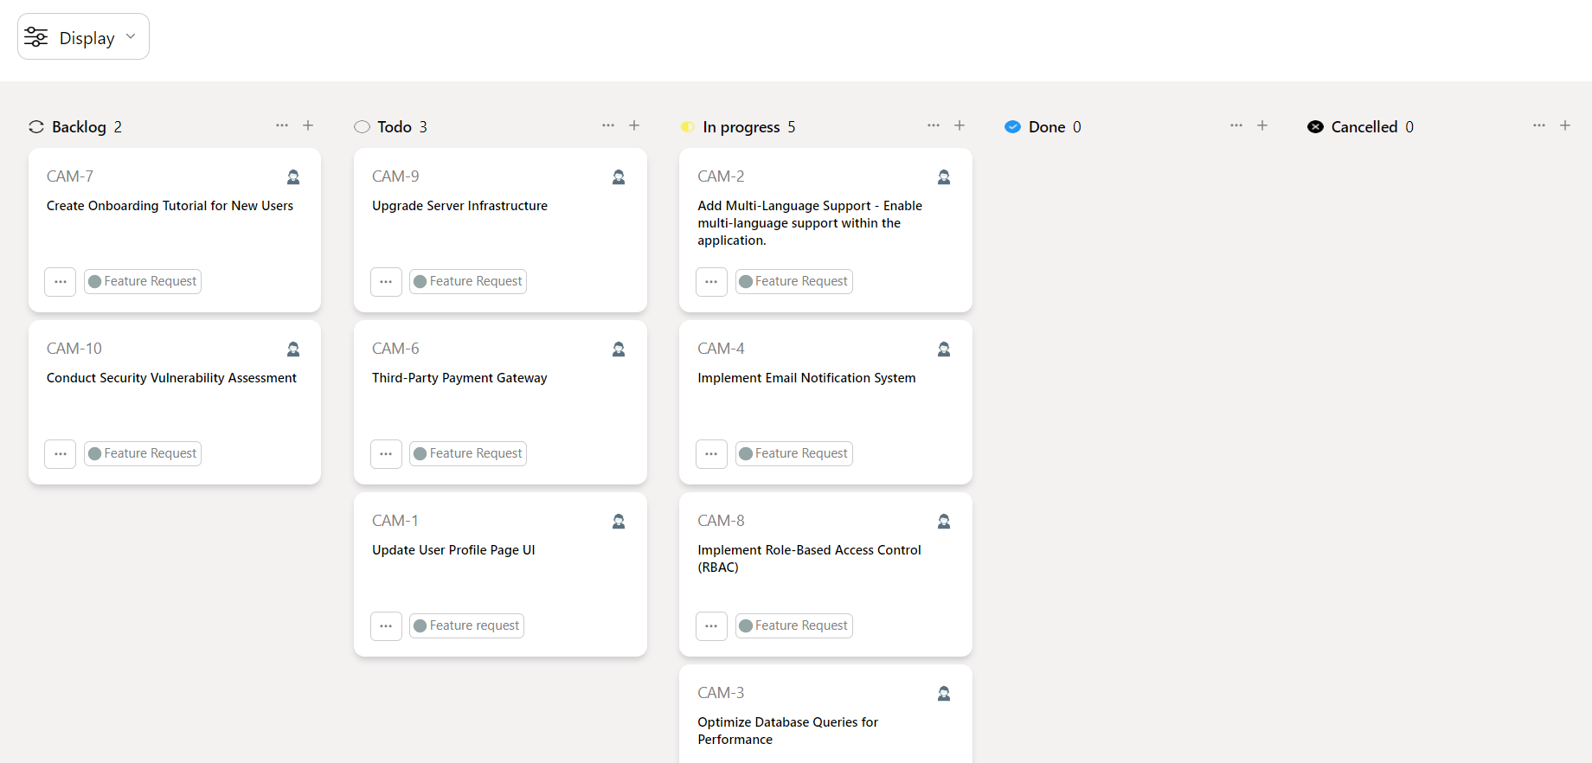Screen dimensions: 1592x763
Task: Click the plus icon in Cancelled column
Action: point(1565,125)
